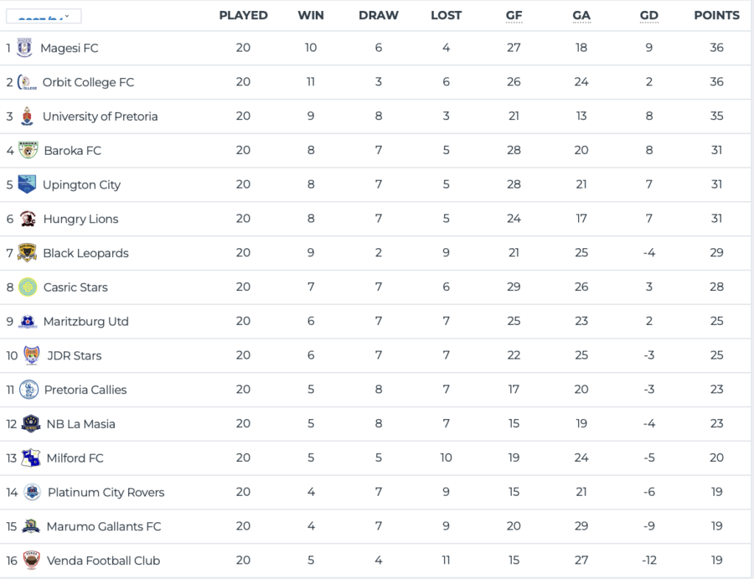Open the Marumo Gallants FC team link
The image size is (754, 579).
104,527
